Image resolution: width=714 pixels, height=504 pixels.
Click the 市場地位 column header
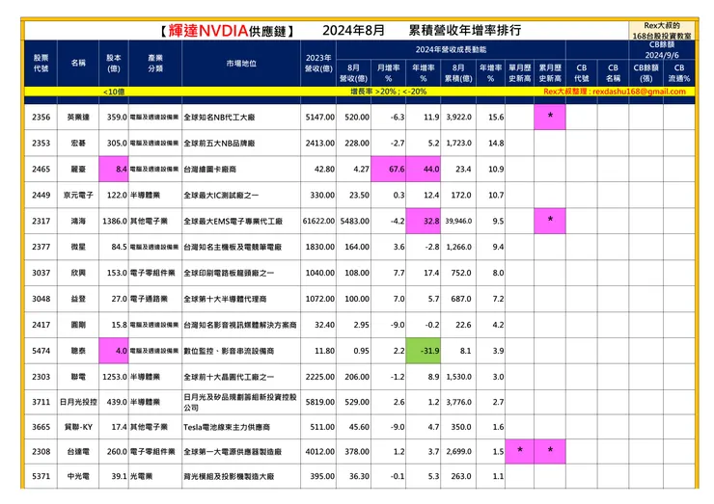click(x=241, y=64)
